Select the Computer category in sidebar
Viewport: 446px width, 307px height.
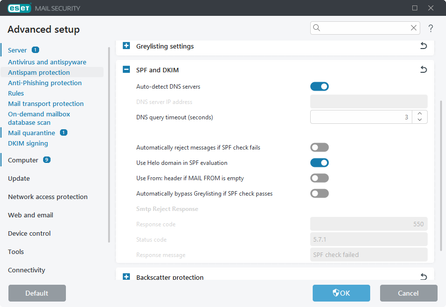pyautogui.click(x=23, y=160)
